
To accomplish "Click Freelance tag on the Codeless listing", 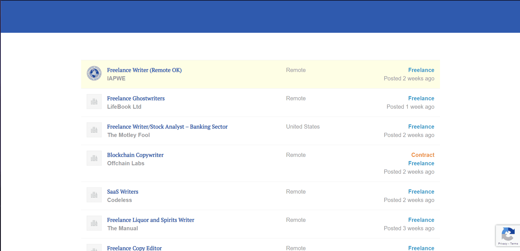I will coord(421,192).
